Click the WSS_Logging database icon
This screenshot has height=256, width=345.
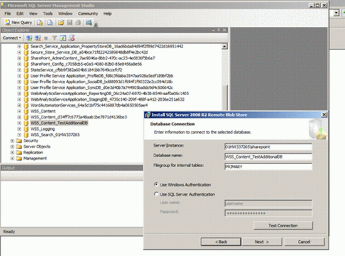[26, 129]
